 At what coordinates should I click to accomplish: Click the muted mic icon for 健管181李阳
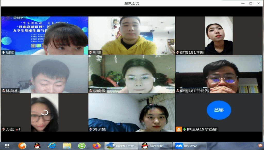tap(178, 52)
